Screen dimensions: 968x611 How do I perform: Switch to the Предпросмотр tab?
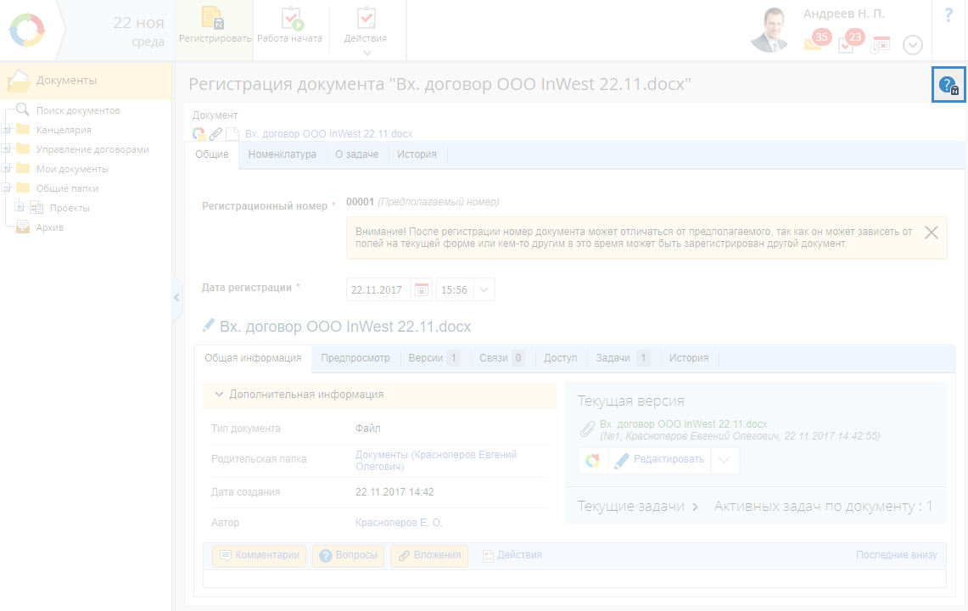(x=355, y=358)
